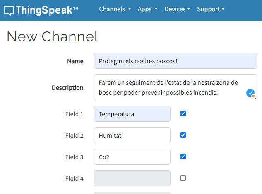The width and height of the screenshot is (262, 194).
Task: Grab the Description textarea resize handle
Action: pyautogui.click(x=255, y=98)
